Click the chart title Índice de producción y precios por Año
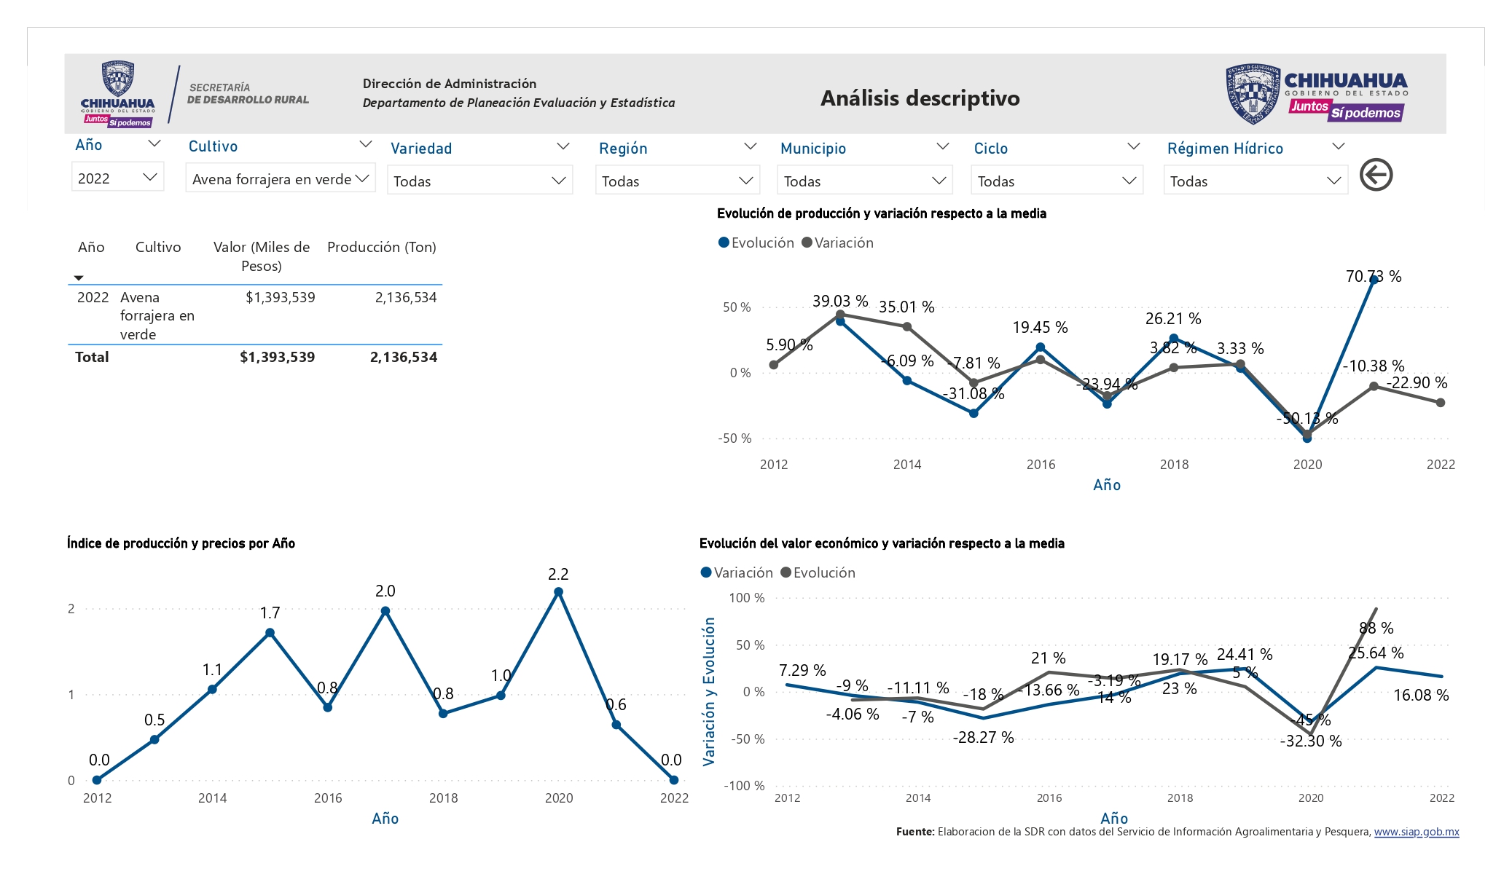1512x874 pixels. coord(181,543)
